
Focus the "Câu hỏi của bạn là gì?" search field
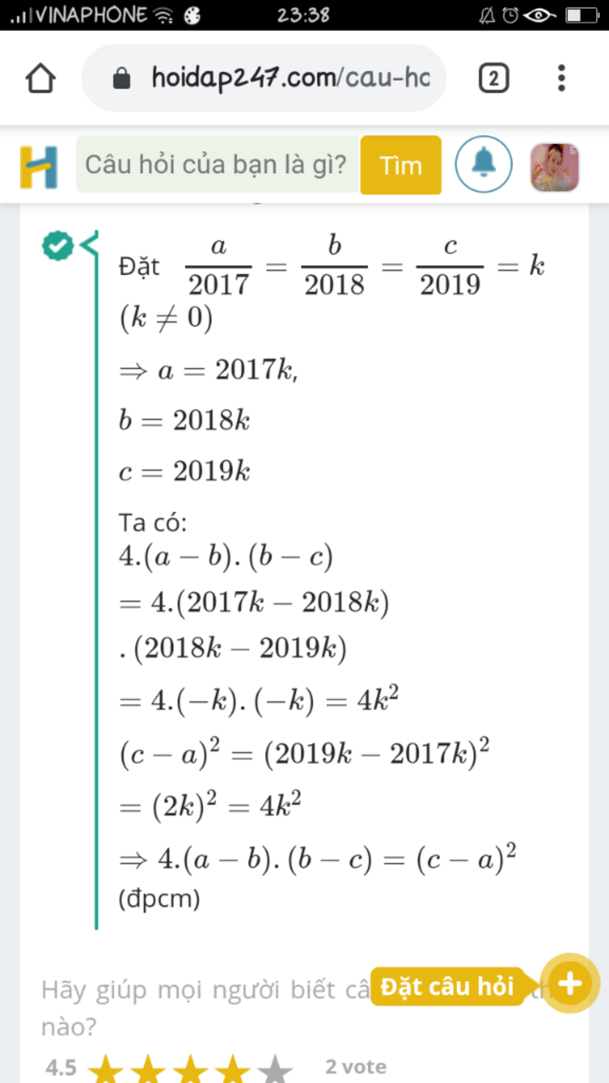(x=217, y=165)
